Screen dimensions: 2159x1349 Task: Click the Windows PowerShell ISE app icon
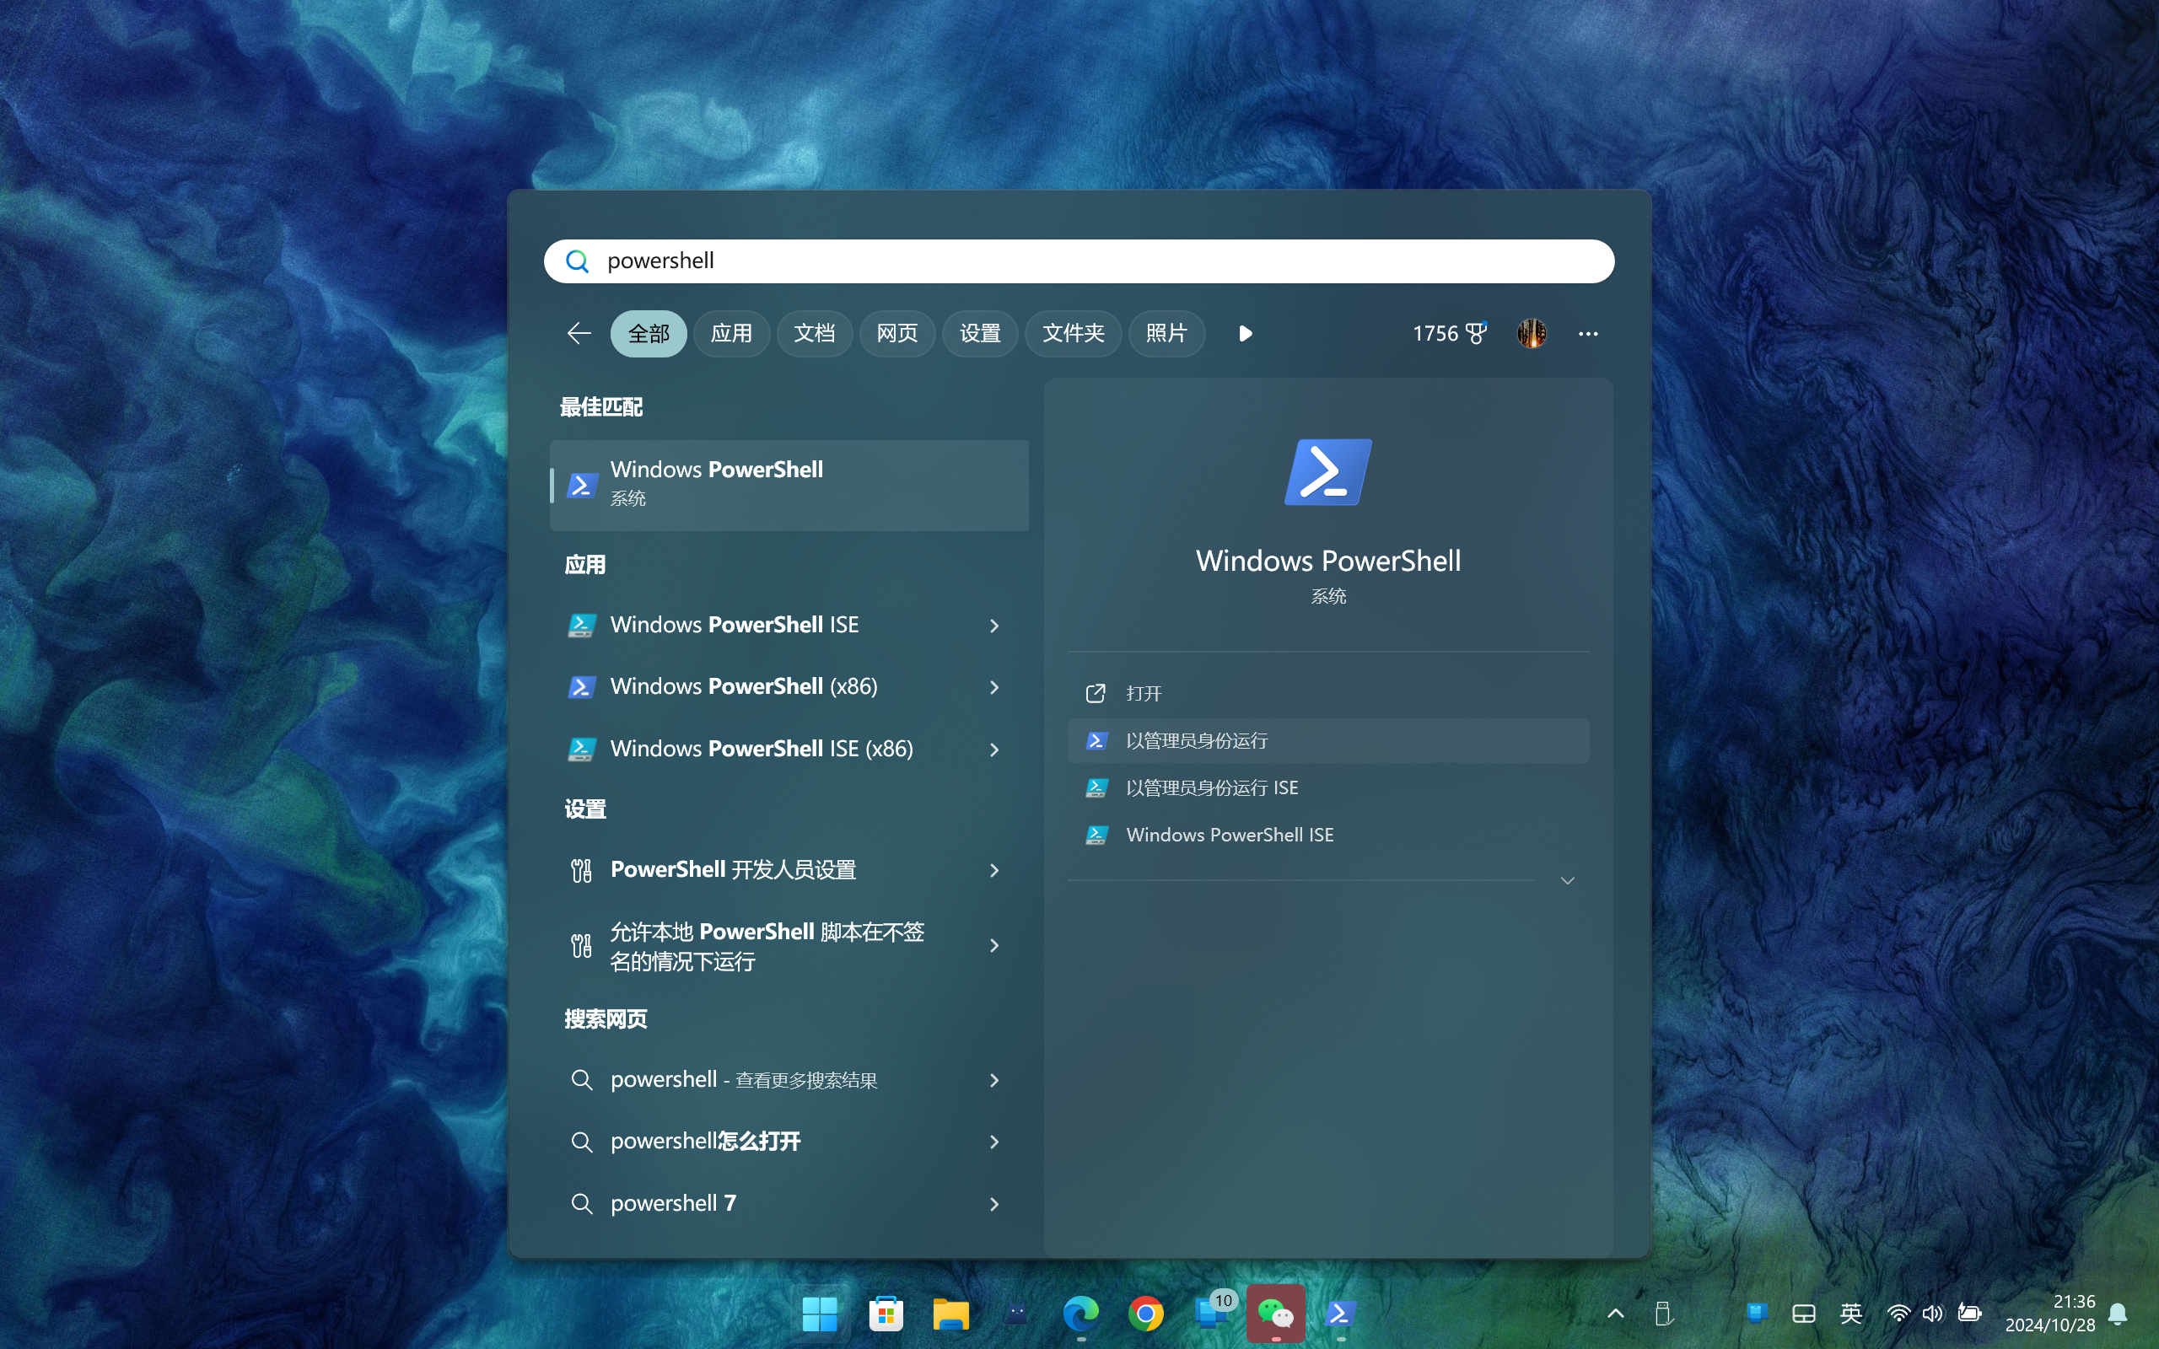(582, 626)
